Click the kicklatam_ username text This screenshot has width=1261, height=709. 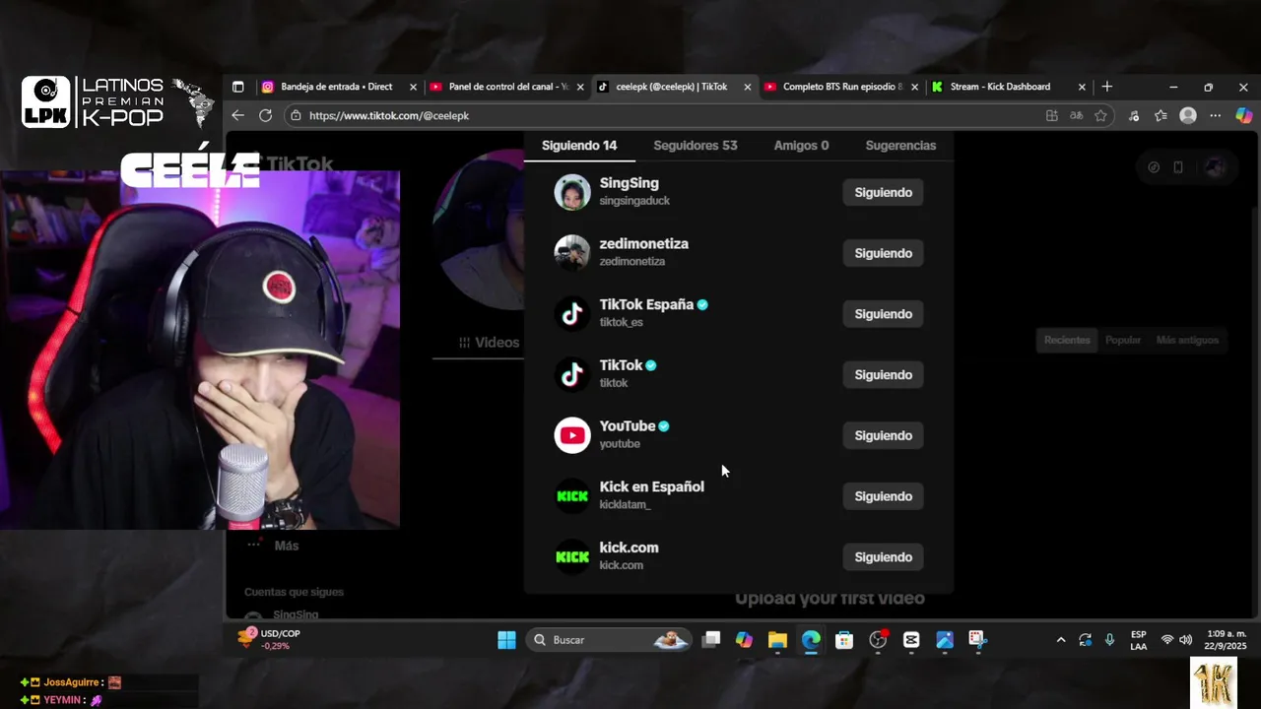(625, 504)
